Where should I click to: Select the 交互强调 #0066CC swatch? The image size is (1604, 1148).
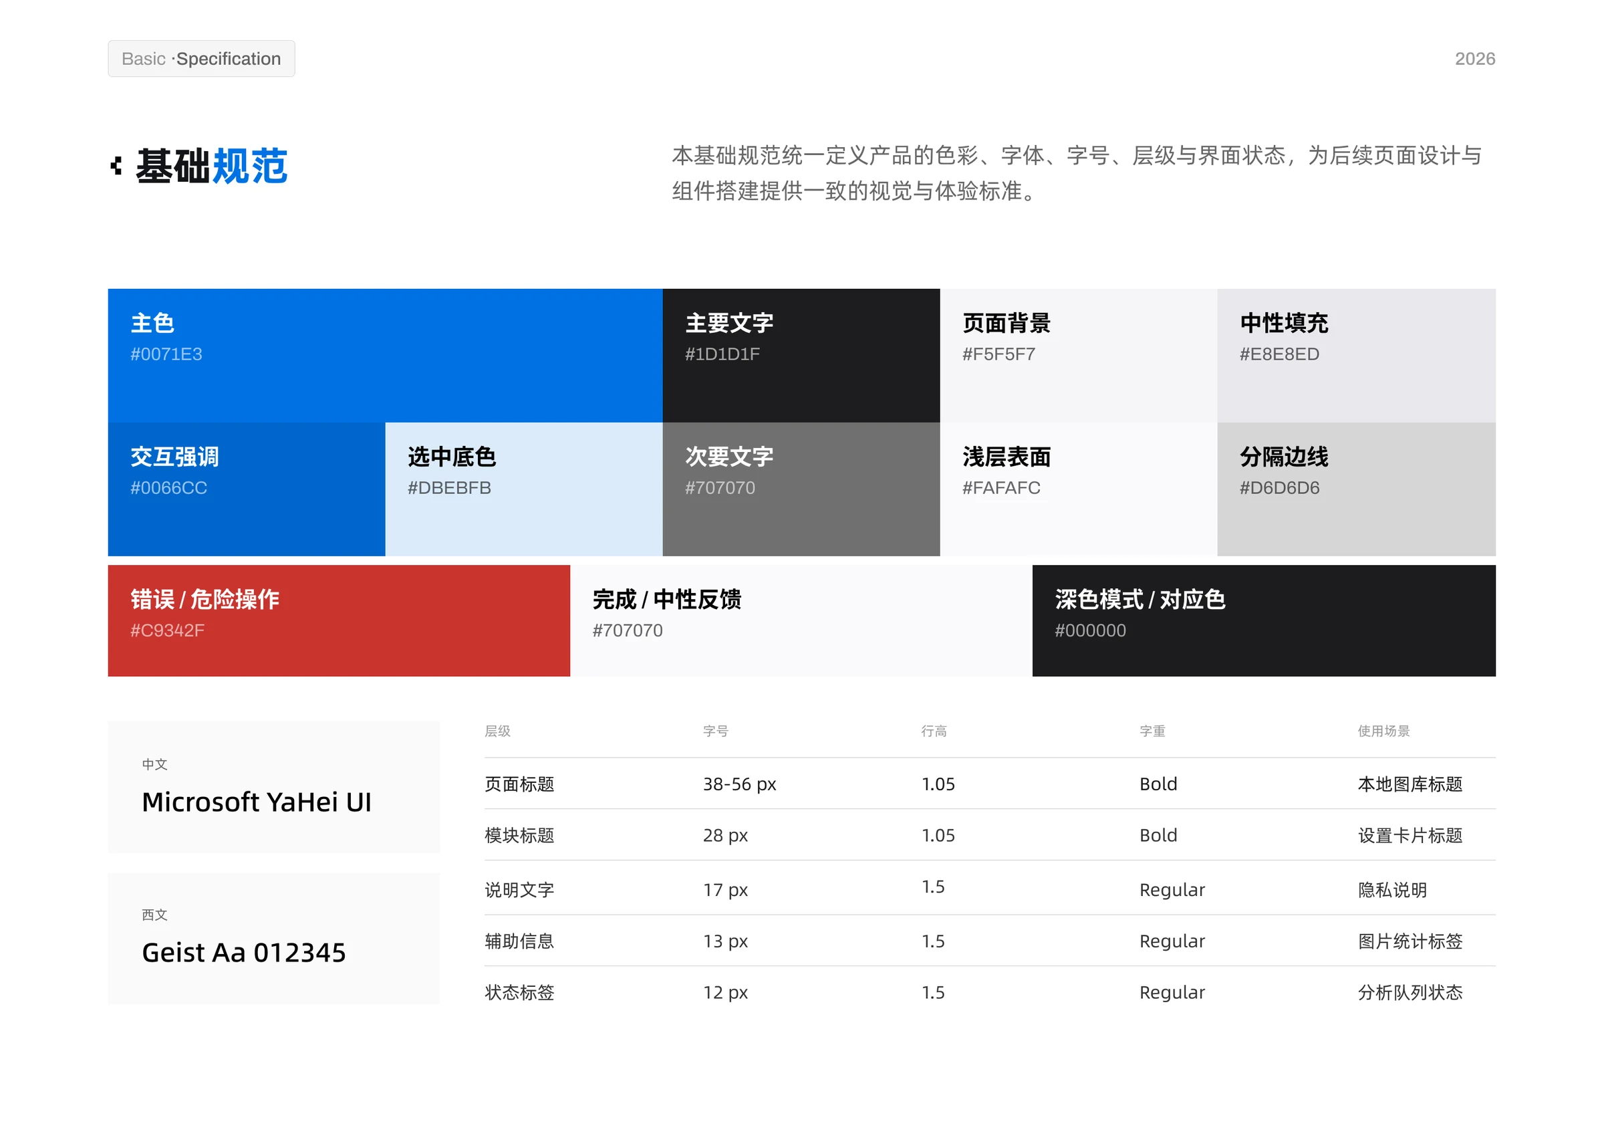tap(247, 489)
